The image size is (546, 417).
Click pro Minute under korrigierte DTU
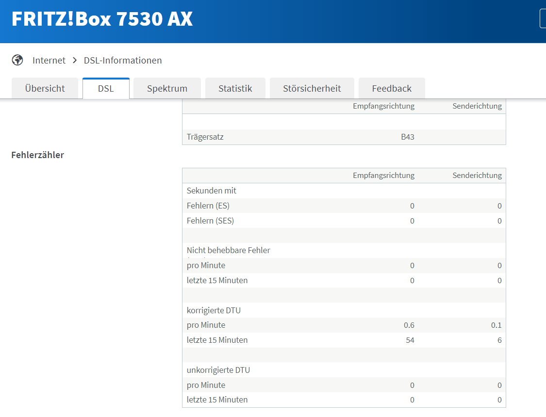[206, 325]
